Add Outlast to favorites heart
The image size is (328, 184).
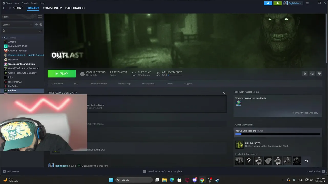point(319,74)
